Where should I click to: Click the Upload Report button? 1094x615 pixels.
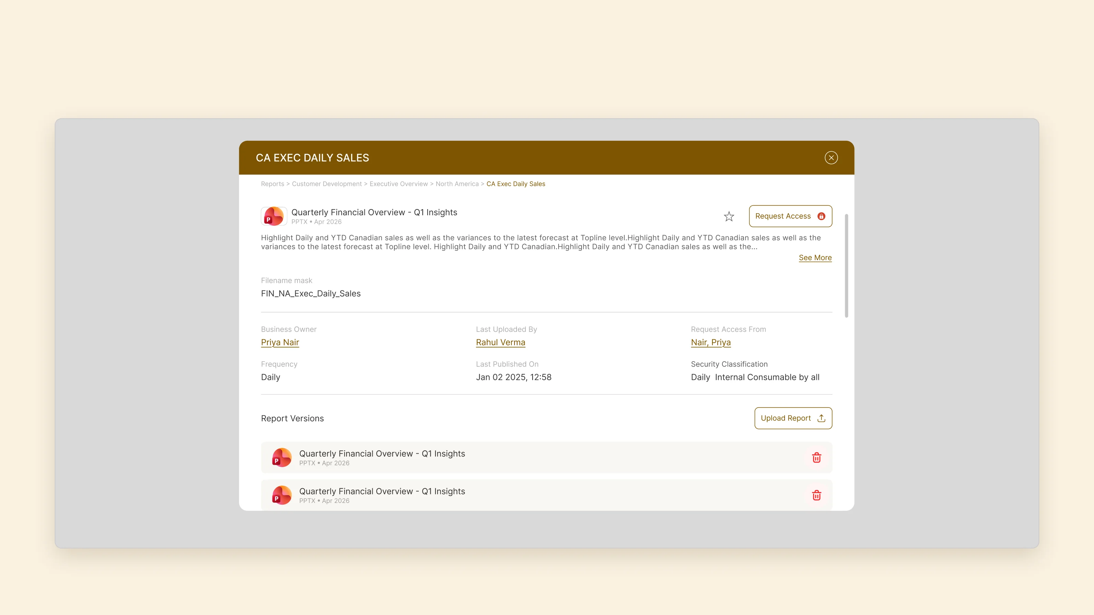(793, 418)
